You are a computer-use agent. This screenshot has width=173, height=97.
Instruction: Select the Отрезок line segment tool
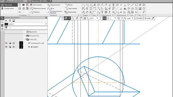(35, 12)
